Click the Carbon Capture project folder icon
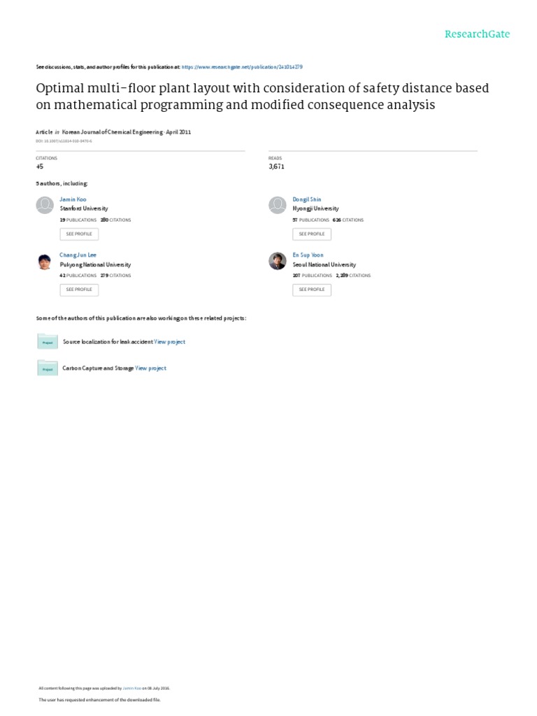This screenshot has height=716, width=537. pos(48,368)
